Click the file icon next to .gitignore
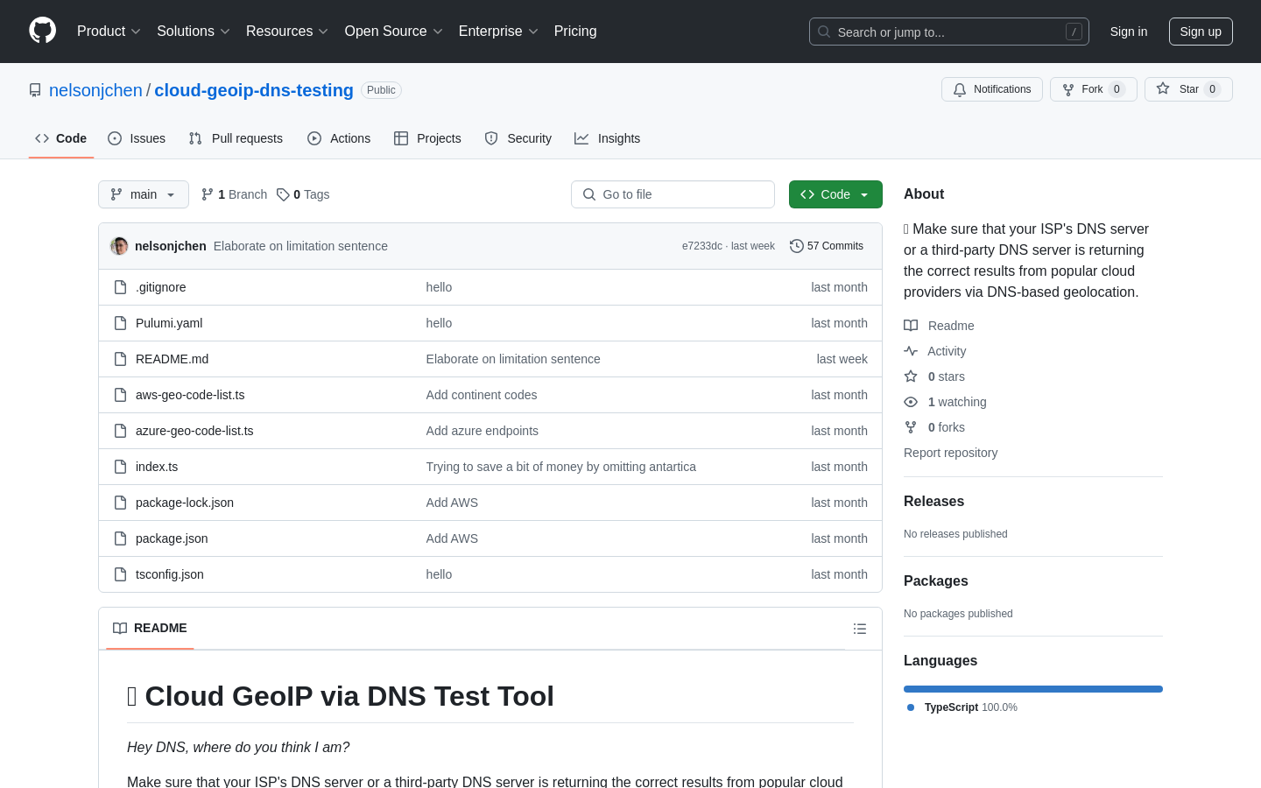Image resolution: width=1261 pixels, height=788 pixels. (121, 287)
